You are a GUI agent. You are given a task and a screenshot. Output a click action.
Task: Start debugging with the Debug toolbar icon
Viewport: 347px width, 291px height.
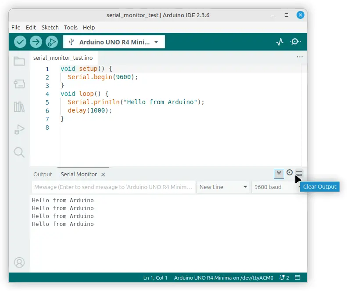coord(52,42)
